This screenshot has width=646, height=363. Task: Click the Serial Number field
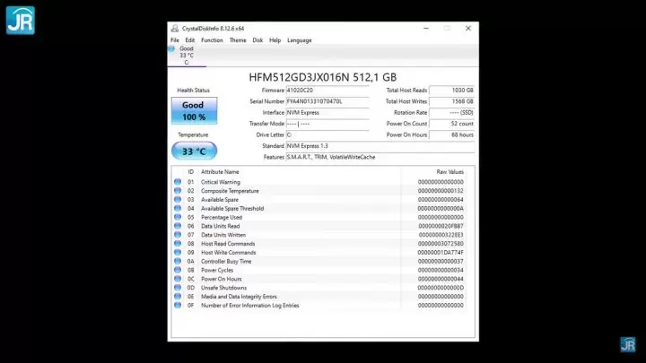point(327,101)
